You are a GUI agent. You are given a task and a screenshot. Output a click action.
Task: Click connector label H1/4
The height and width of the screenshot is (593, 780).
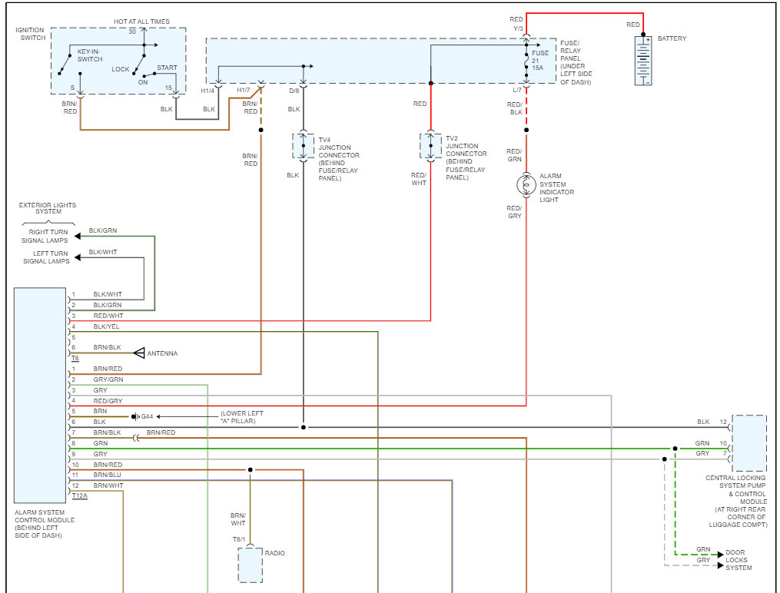(x=207, y=91)
